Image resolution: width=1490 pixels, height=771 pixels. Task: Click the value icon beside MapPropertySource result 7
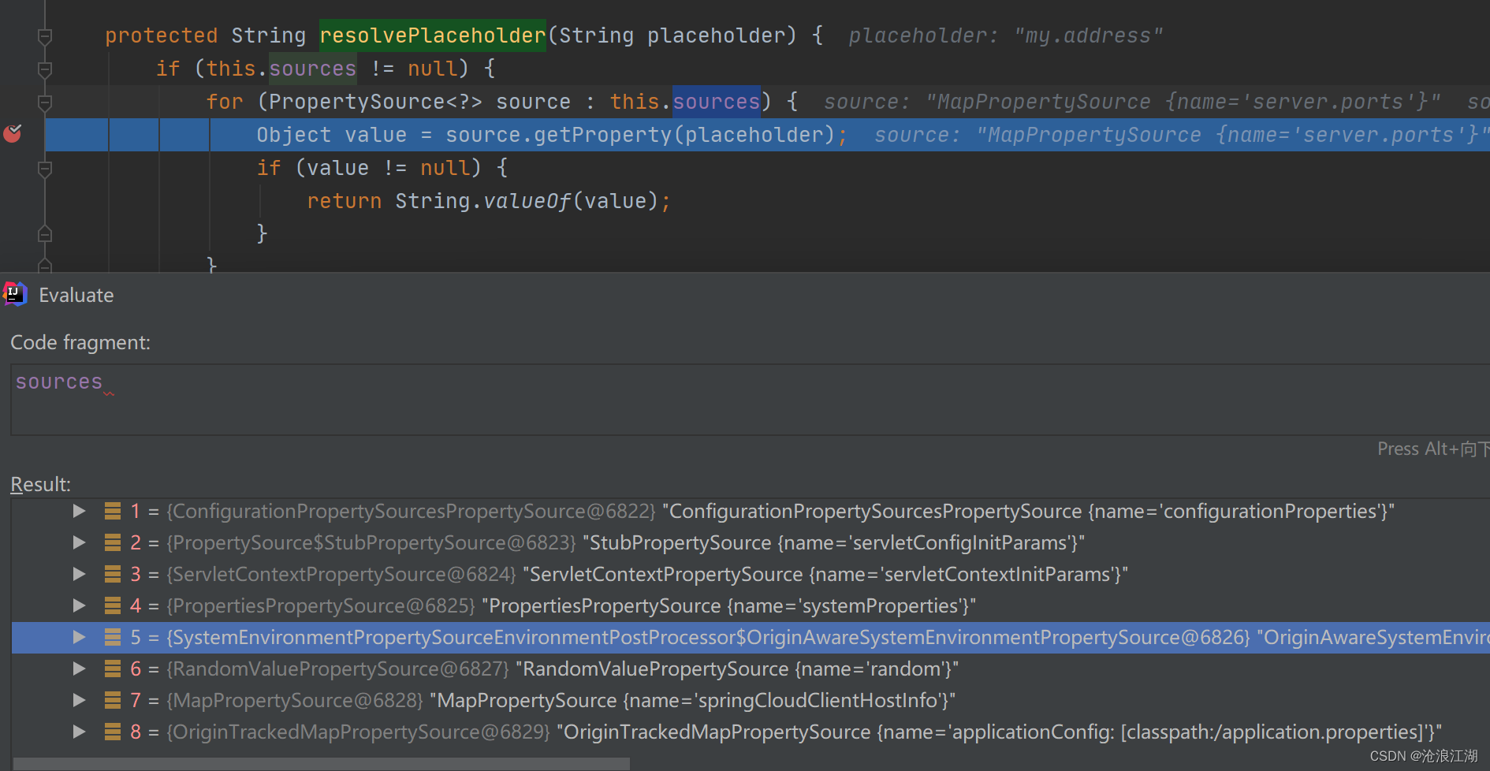pos(111,700)
